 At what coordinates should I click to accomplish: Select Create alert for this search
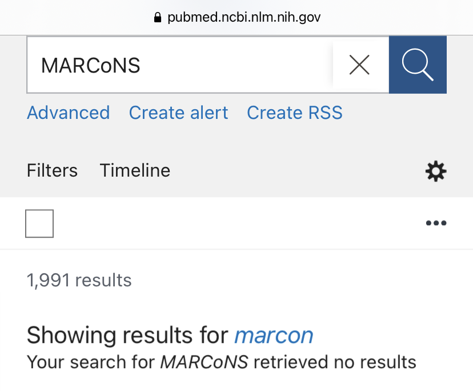pyautogui.click(x=178, y=113)
